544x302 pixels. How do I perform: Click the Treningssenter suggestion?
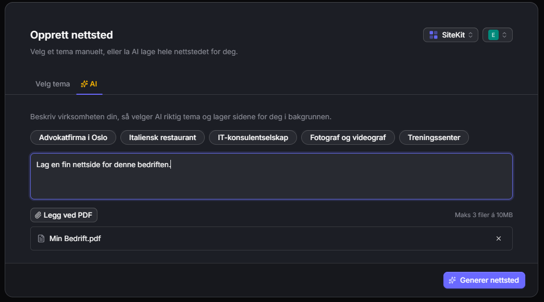pyautogui.click(x=434, y=137)
